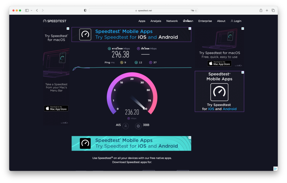This screenshot has width=287, height=183.
Task: Open the Analysis navigation item
Action: [156, 21]
